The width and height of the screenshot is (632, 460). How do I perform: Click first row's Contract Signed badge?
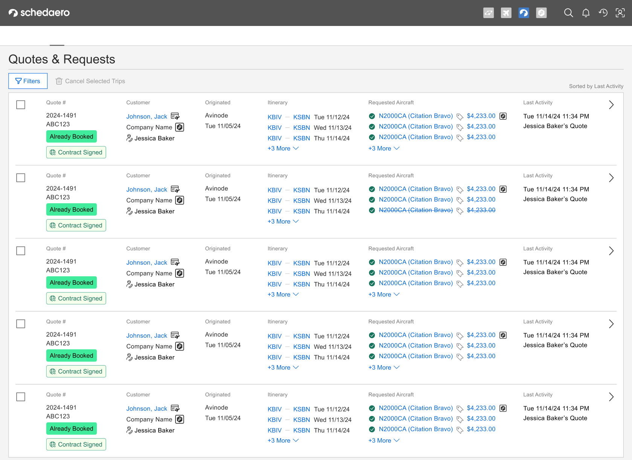[76, 152]
